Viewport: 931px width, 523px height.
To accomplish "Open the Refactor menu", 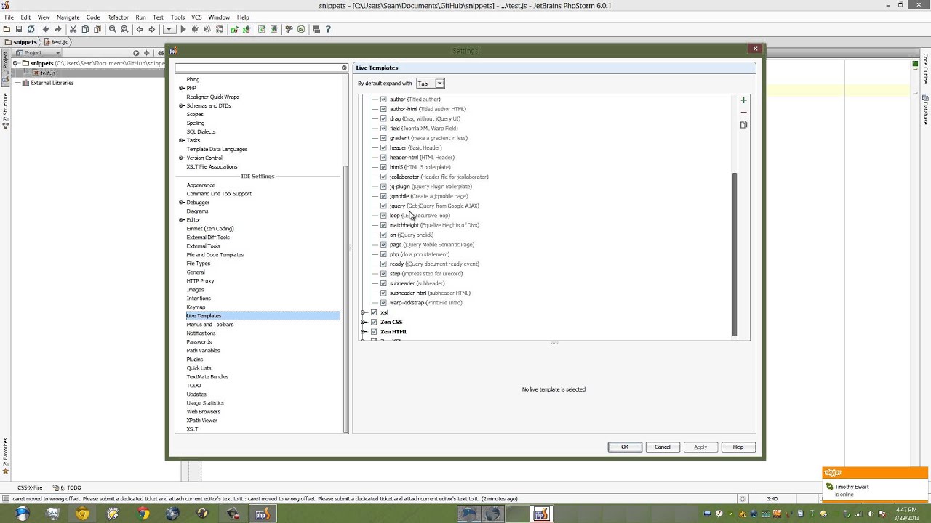I will click(118, 17).
